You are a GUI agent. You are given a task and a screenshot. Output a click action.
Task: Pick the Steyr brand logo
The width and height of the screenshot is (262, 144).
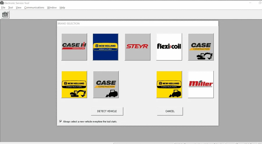coord(137,47)
